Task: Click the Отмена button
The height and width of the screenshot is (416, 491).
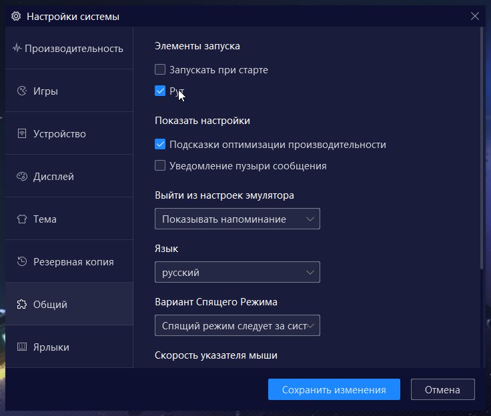Action: [443, 389]
